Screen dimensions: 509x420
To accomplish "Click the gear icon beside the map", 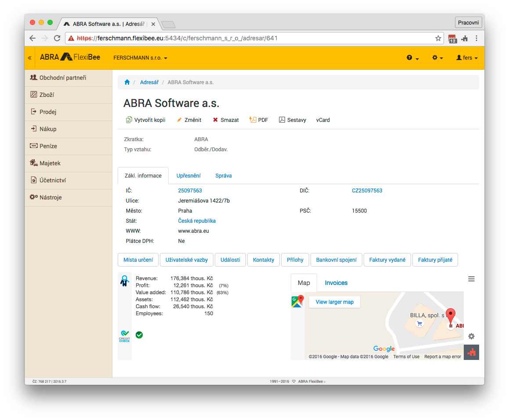I will pos(471,336).
